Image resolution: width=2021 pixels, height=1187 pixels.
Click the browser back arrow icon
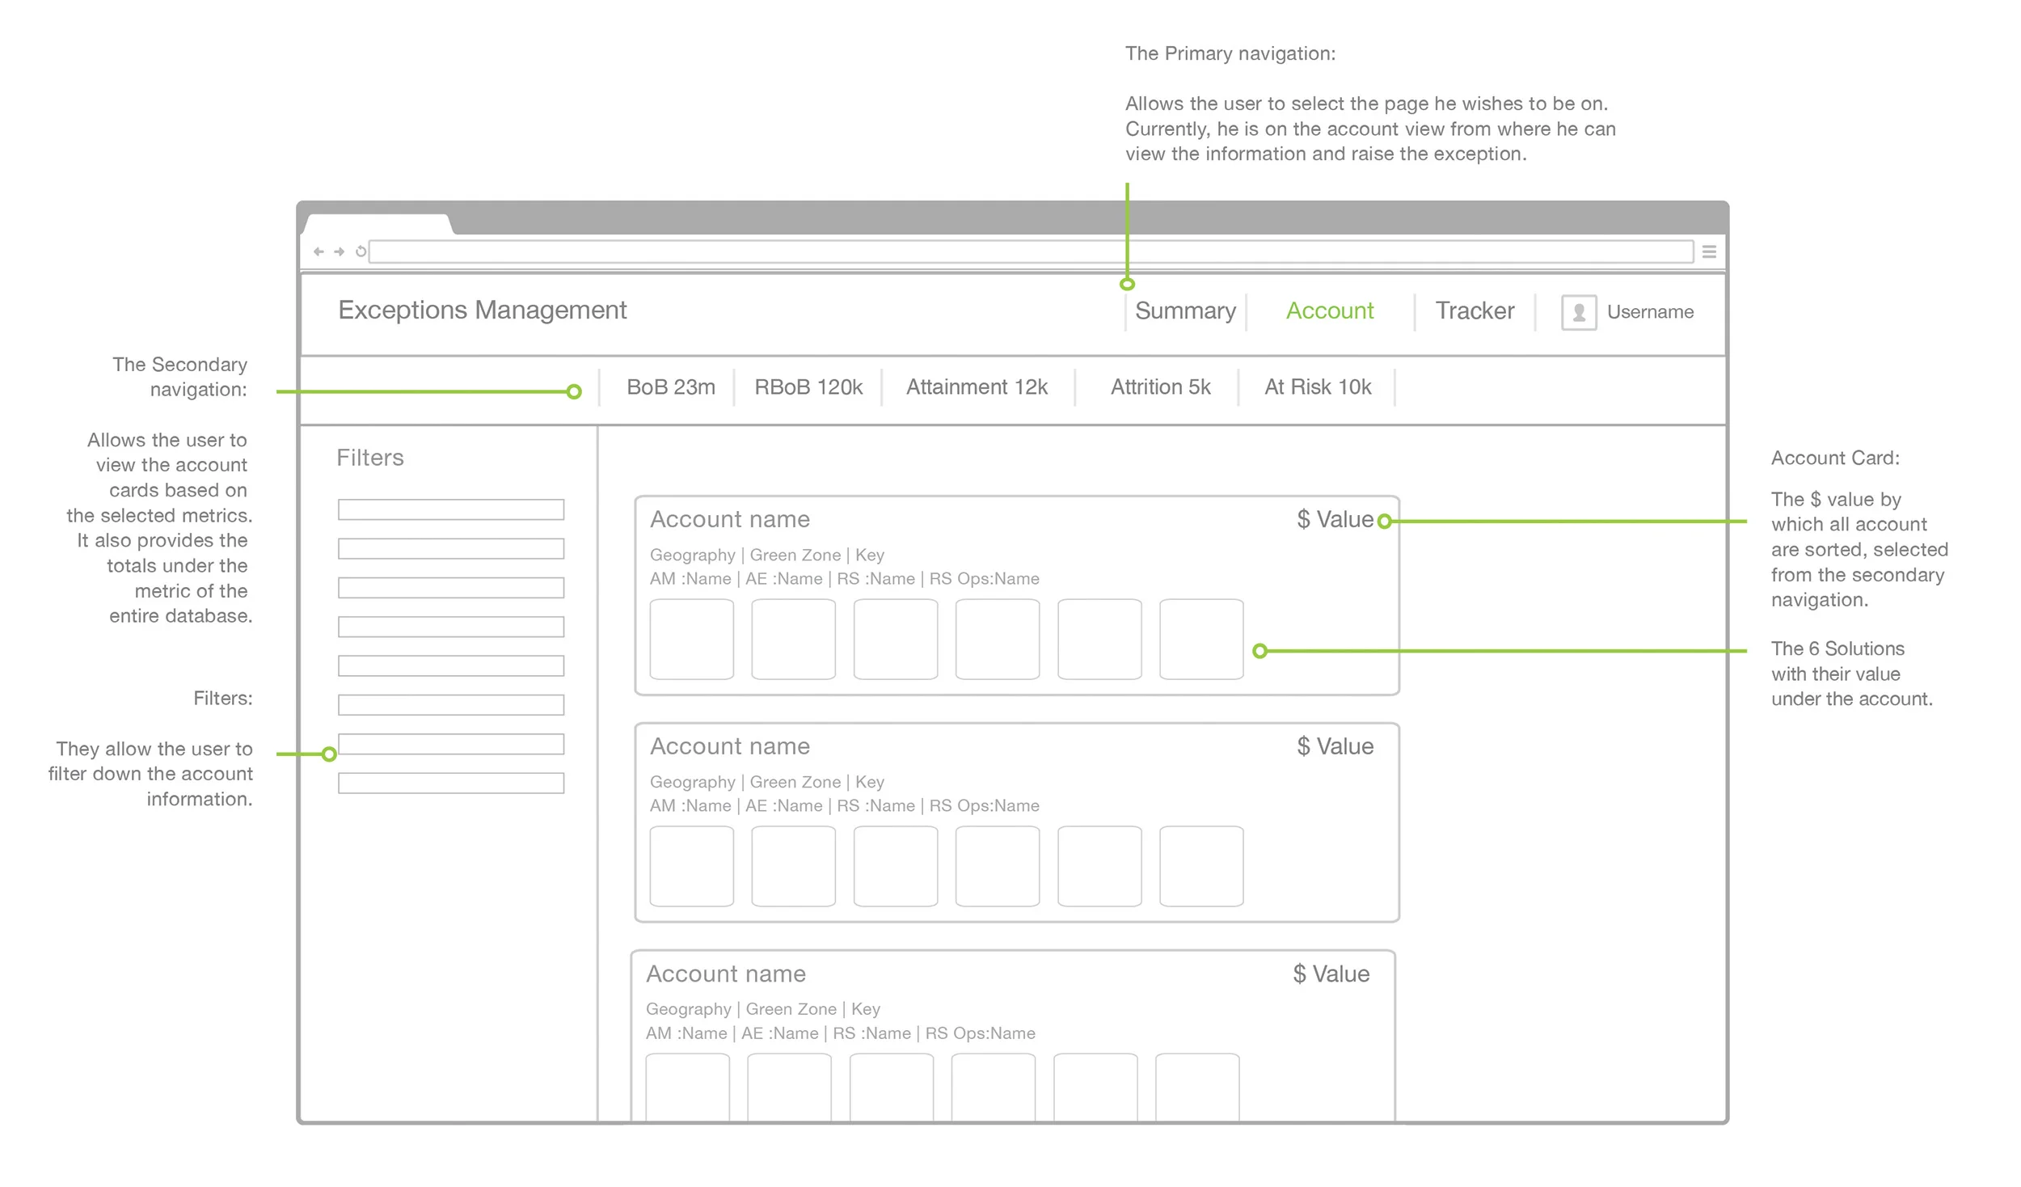tap(319, 251)
